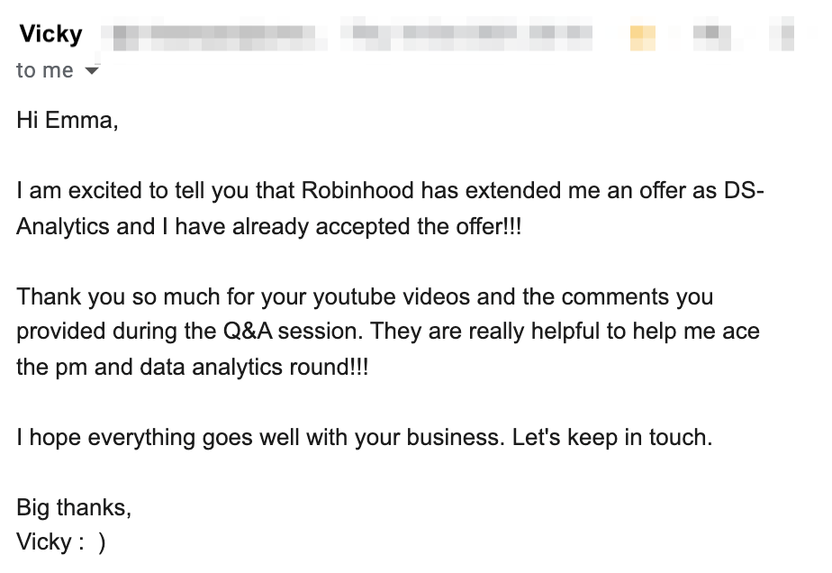Click "accepted the offer!!!" text

tap(419, 227)
